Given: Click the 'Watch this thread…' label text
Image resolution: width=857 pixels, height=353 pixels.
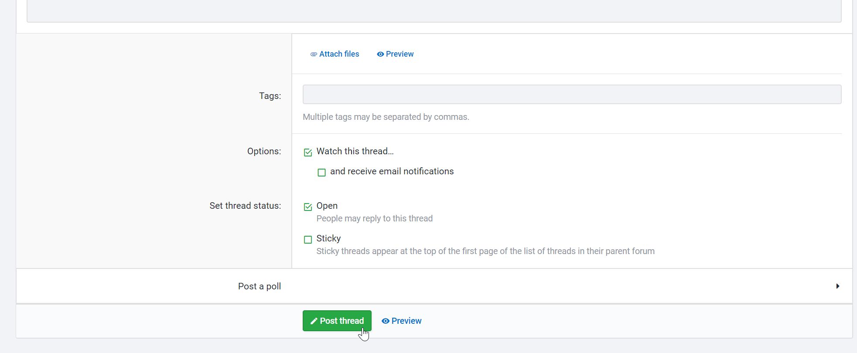Looking at the screenshot, I should [355, 151].
